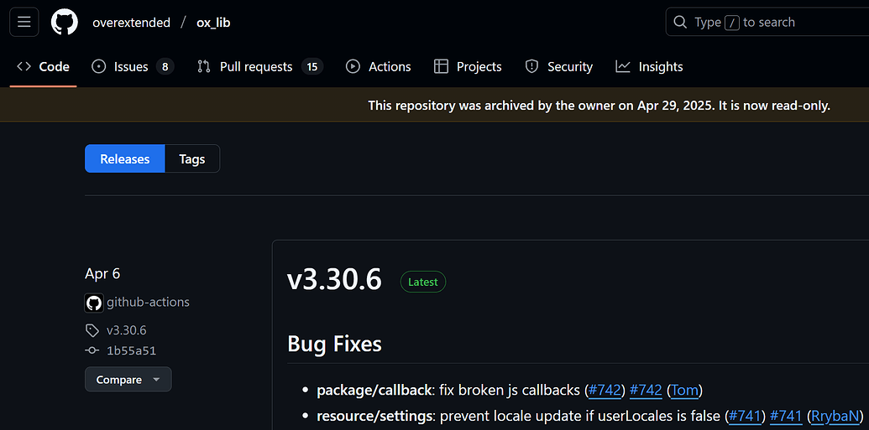The width and height of the screenshot is (869, 430).
Task: Click the search magnifier icon
Action: [679, 22]
